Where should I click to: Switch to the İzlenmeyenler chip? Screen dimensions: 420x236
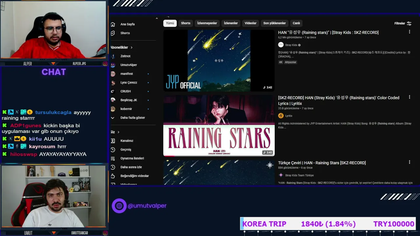[207, 23]
